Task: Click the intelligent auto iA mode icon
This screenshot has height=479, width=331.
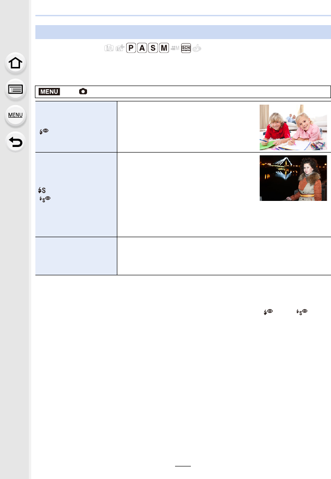Action: [x=109, y=48]
